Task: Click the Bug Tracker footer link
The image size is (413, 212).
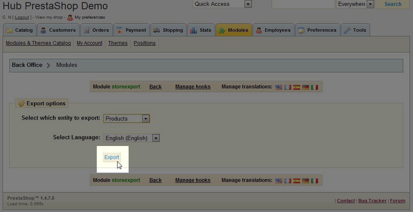Action: (x=372, y=201)
